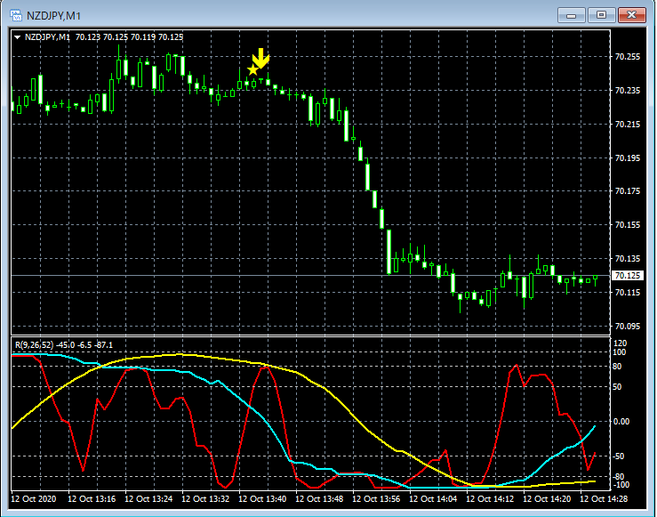
Task: Click the R(9,26,52) indicator label
Action: 35,345
